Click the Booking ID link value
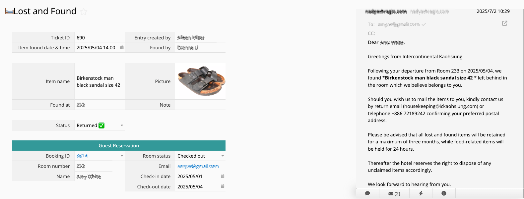 coord(82,156)
